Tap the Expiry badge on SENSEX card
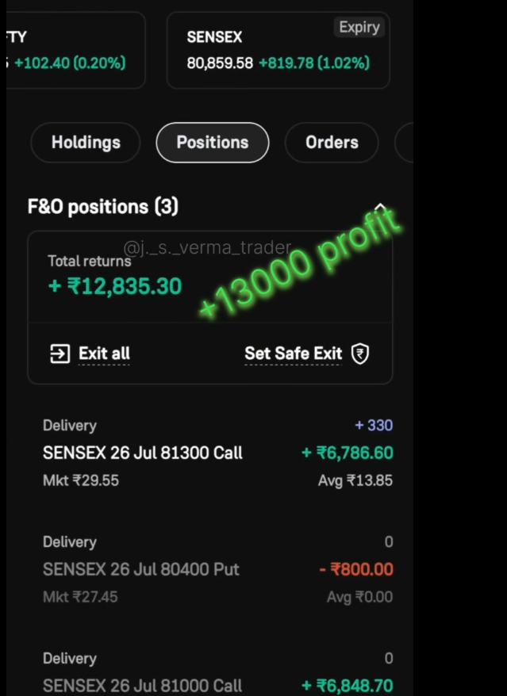 tap(359, 28)
